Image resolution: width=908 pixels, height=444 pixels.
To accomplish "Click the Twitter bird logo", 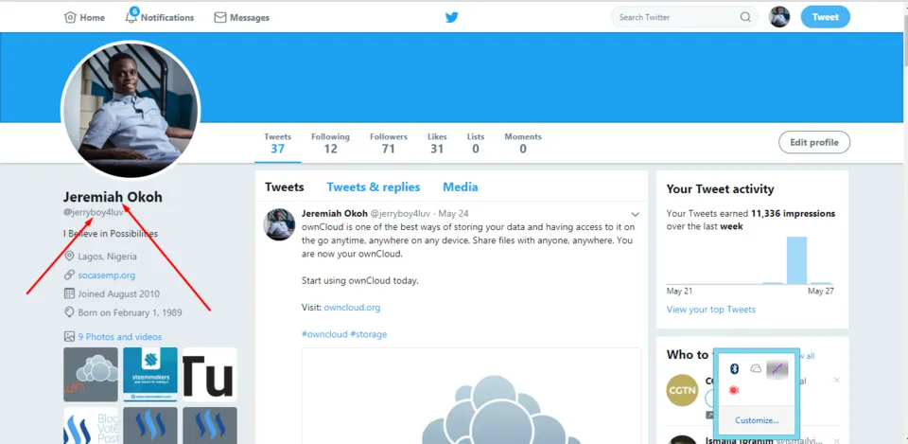I will [452, 17].
